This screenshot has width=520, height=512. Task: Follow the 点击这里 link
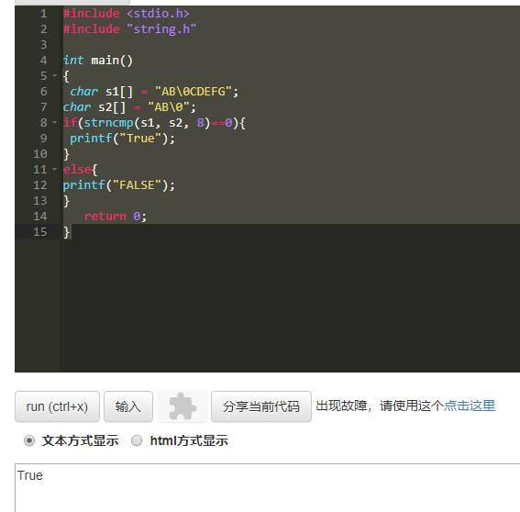[470, 406]
